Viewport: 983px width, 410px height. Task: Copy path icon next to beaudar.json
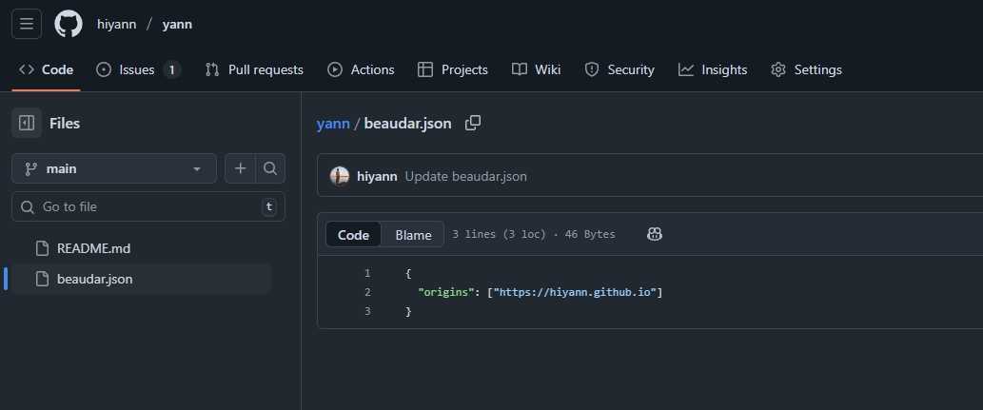pos(472,123)
